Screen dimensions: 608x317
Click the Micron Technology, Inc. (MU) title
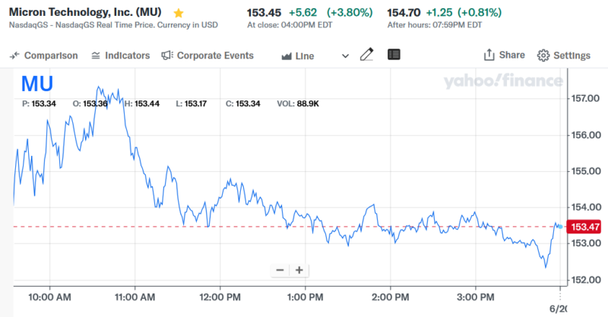88,13
